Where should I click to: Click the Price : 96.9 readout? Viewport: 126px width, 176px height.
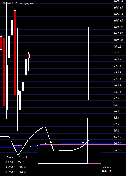coord(16,157)
